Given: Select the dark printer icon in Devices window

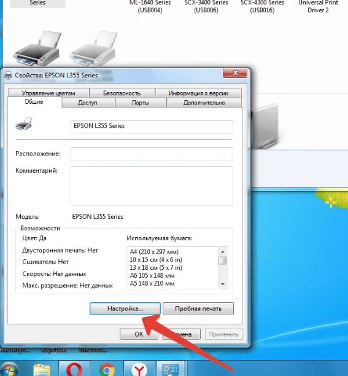Looking at the screenshot, I should [37, 48].
